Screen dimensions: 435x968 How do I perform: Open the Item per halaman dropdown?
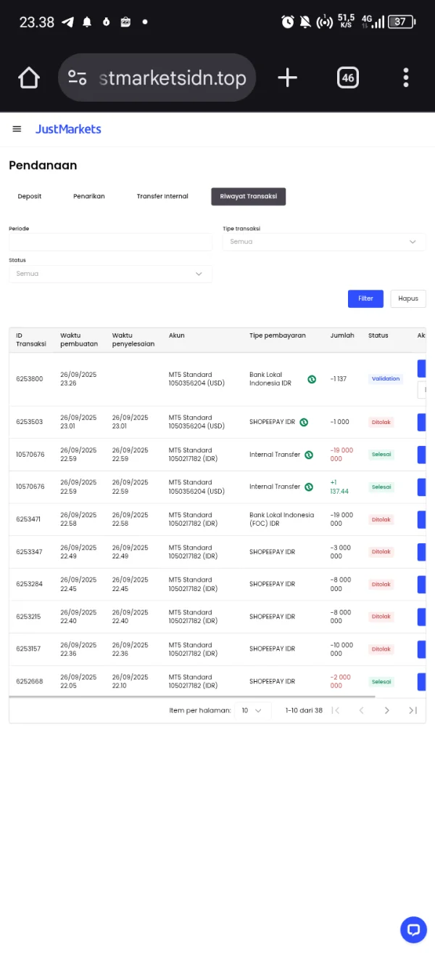[253, 710]
